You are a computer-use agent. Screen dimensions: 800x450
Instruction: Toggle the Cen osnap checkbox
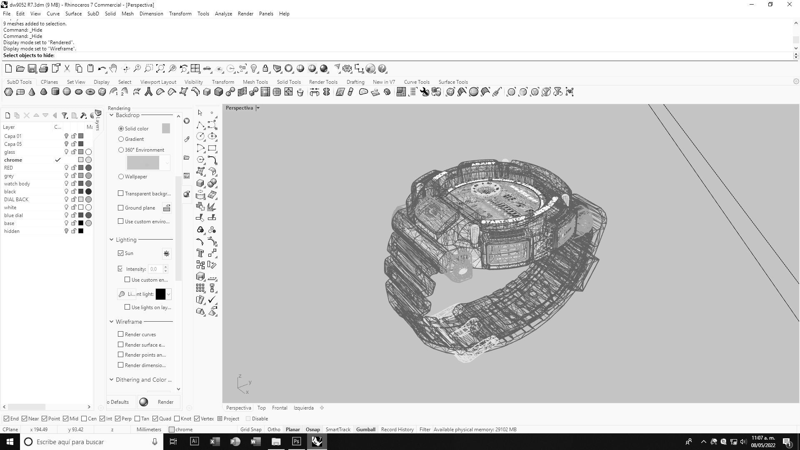(84, 419)
